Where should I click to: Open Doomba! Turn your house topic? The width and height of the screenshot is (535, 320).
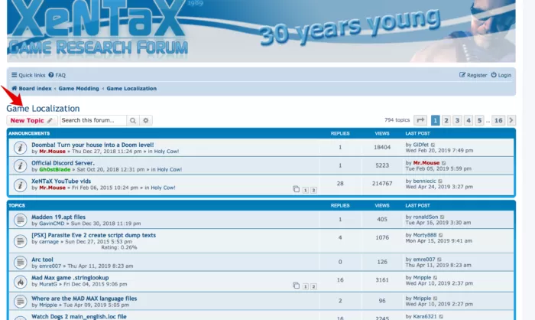click(92, 145)
